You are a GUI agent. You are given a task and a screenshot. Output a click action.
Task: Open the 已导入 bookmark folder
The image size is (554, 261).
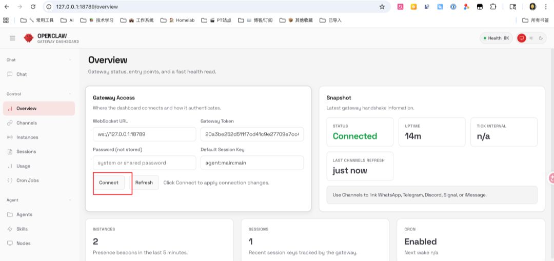[331, 20]
